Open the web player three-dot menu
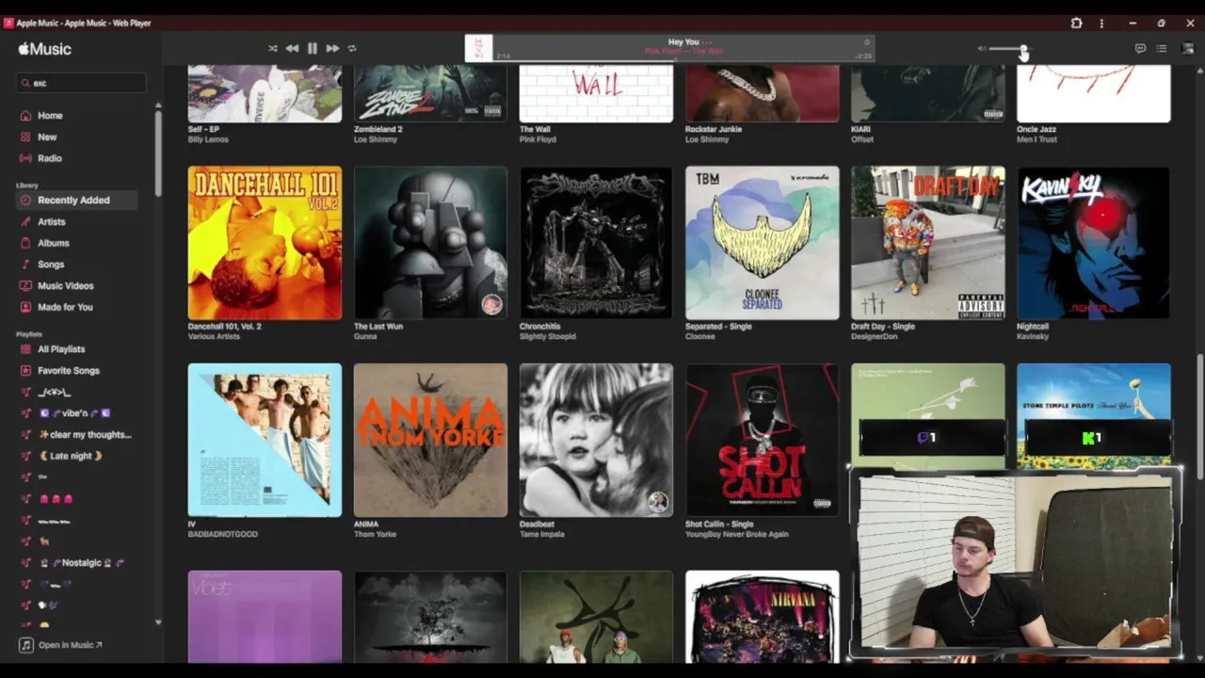This screenshot has width=1205, height=678. 1101,23
